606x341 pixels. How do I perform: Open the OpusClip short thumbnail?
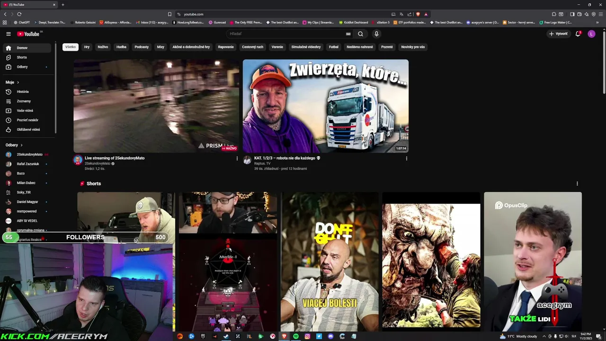[x=533, y=261]
